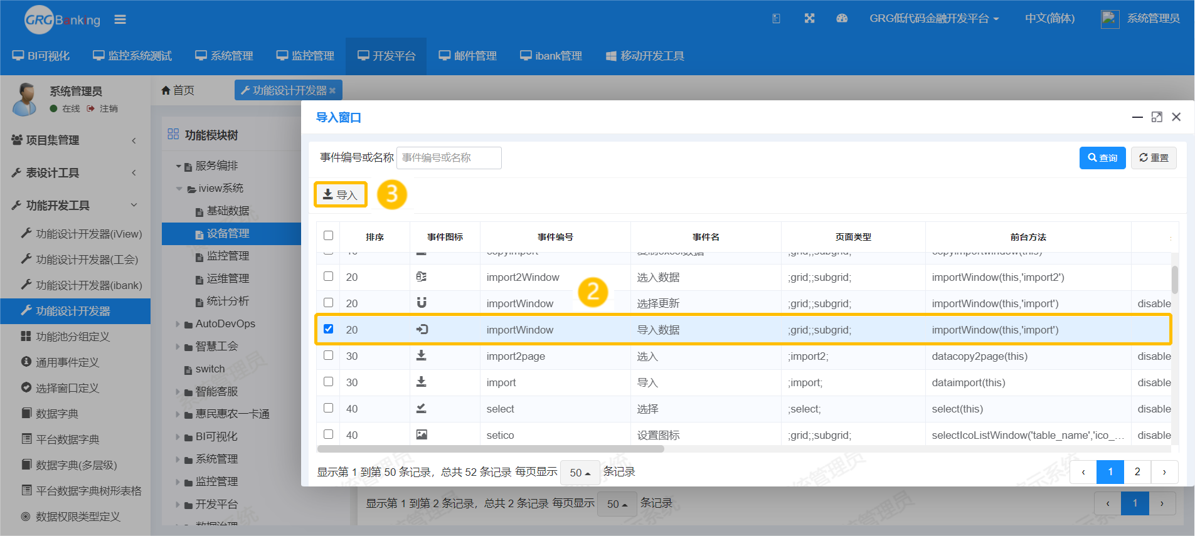This screenshot has width=1195, height=536.
Task: Expand the 表设计工具 sidebar section
Action: point(75,173)
